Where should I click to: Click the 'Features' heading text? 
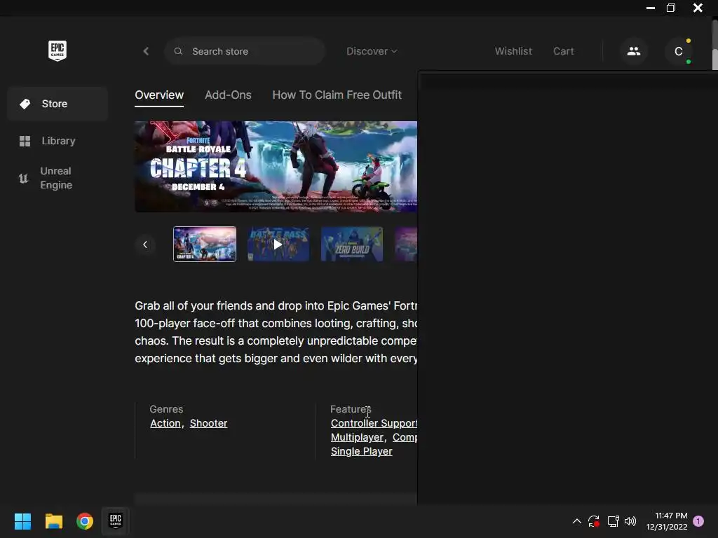click(x=351, y=409)
